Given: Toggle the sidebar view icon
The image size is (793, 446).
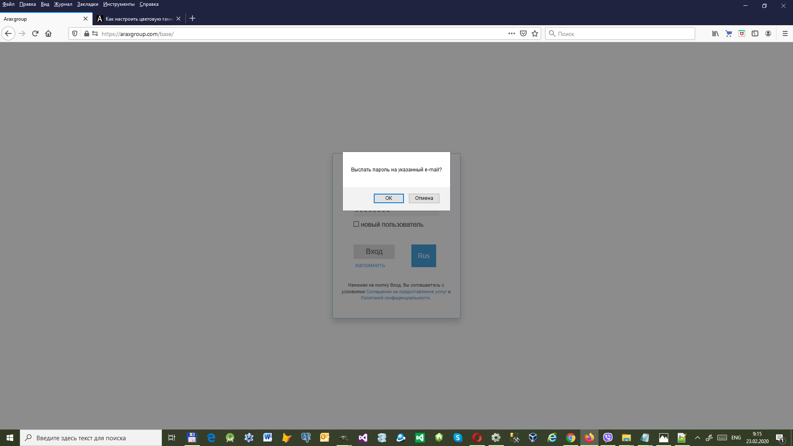Looking at the screenshot, I should 755,33.
